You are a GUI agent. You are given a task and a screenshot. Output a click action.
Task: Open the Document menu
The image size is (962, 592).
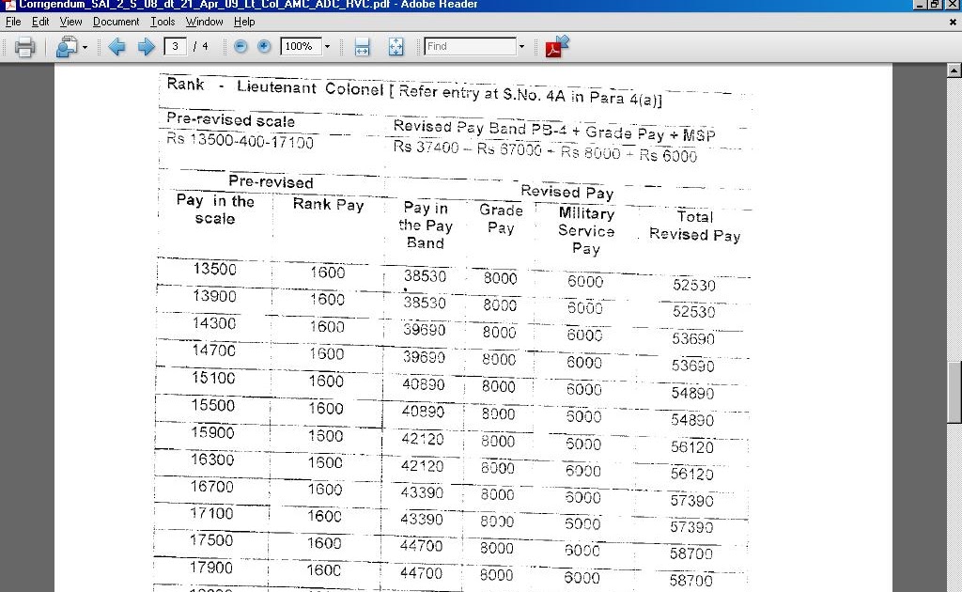click(116, 21)
